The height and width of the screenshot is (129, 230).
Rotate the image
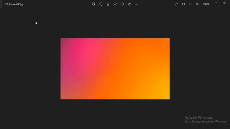pos(101,4)
